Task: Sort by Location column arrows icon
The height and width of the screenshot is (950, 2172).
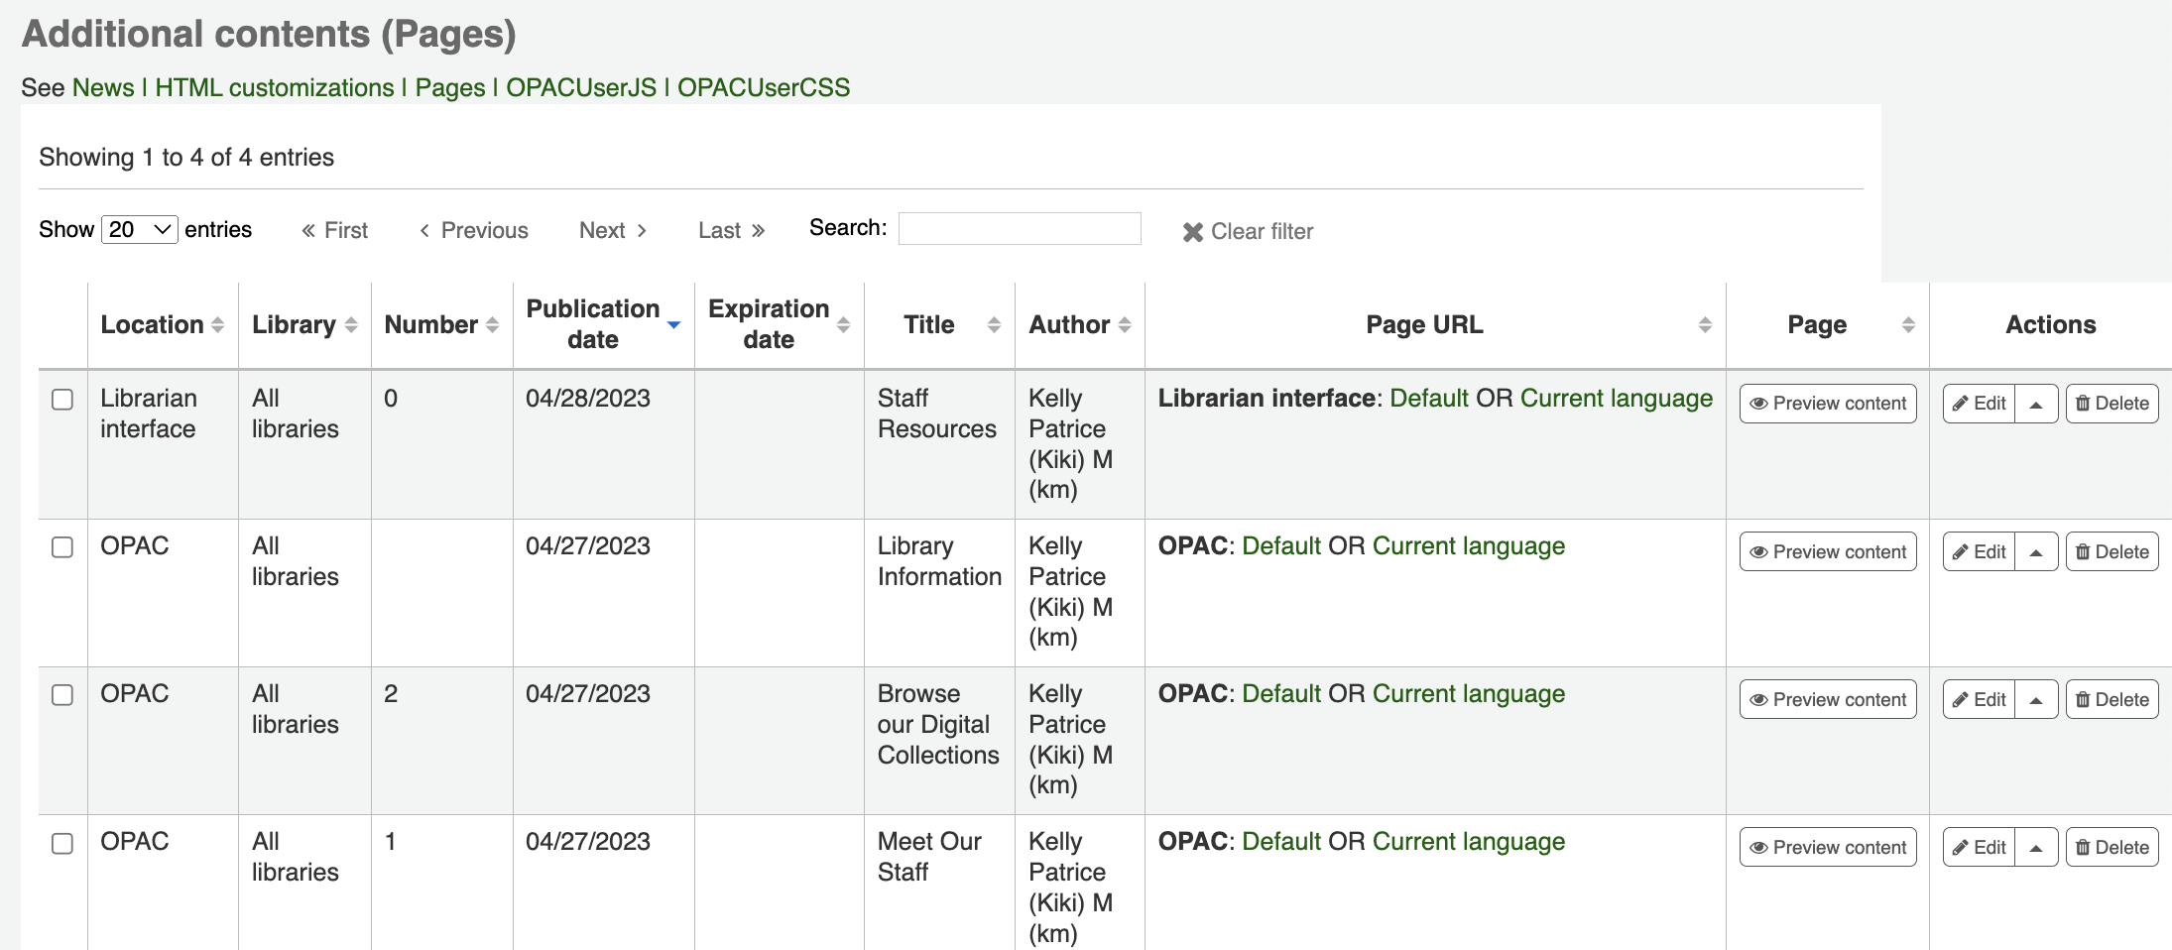Action: click(218, 325)
